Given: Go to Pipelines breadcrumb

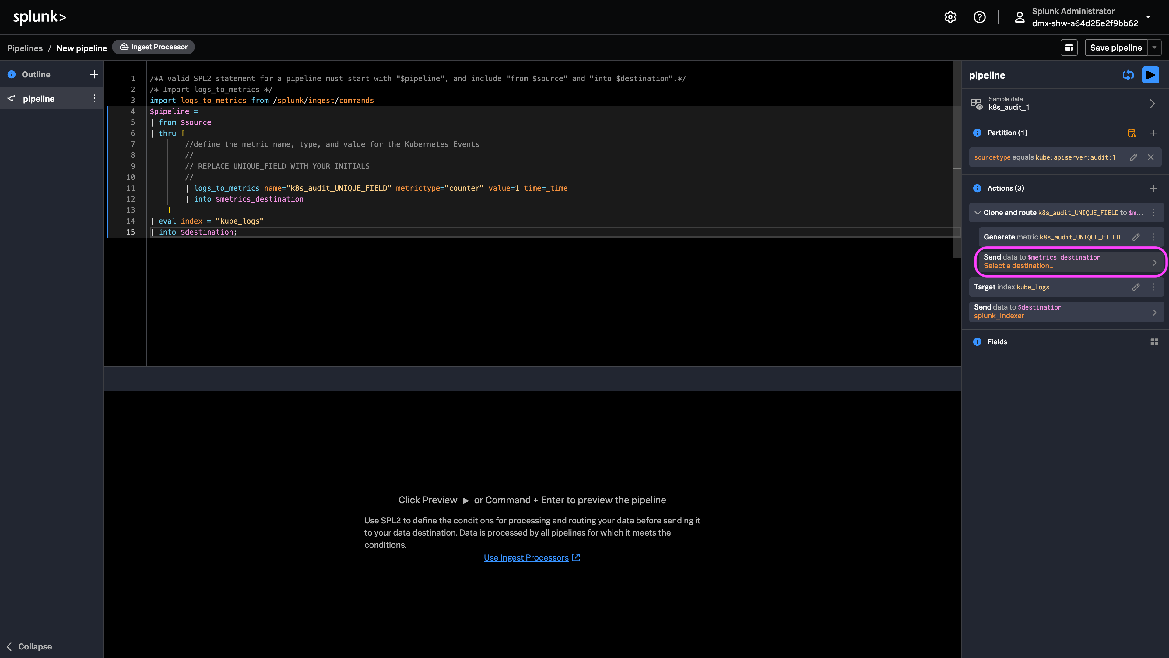Looking at the screenshot, I should [25, 48].
